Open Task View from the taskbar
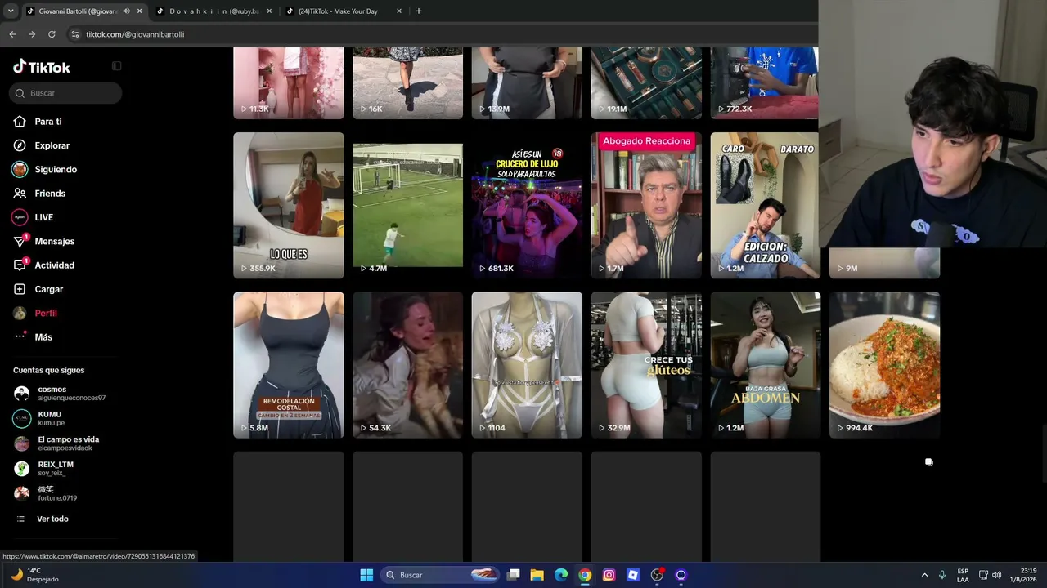Image resolution: width=1047 pixels, height=588 pixels. coord(514,575)
